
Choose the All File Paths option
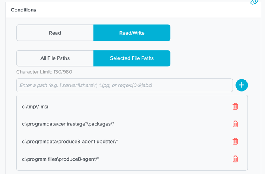(55, 58)
